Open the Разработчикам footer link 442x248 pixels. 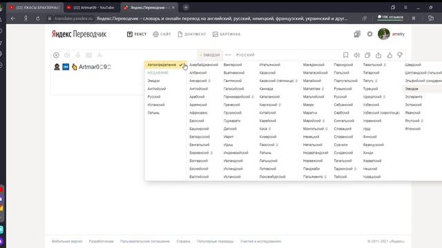tap(101, 241)
